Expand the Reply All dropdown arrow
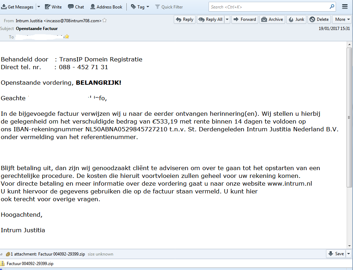Viewport: 353px width, 270px height. point(227,20)
